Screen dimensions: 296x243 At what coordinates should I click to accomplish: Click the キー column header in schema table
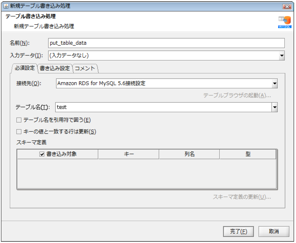[129, 154]
